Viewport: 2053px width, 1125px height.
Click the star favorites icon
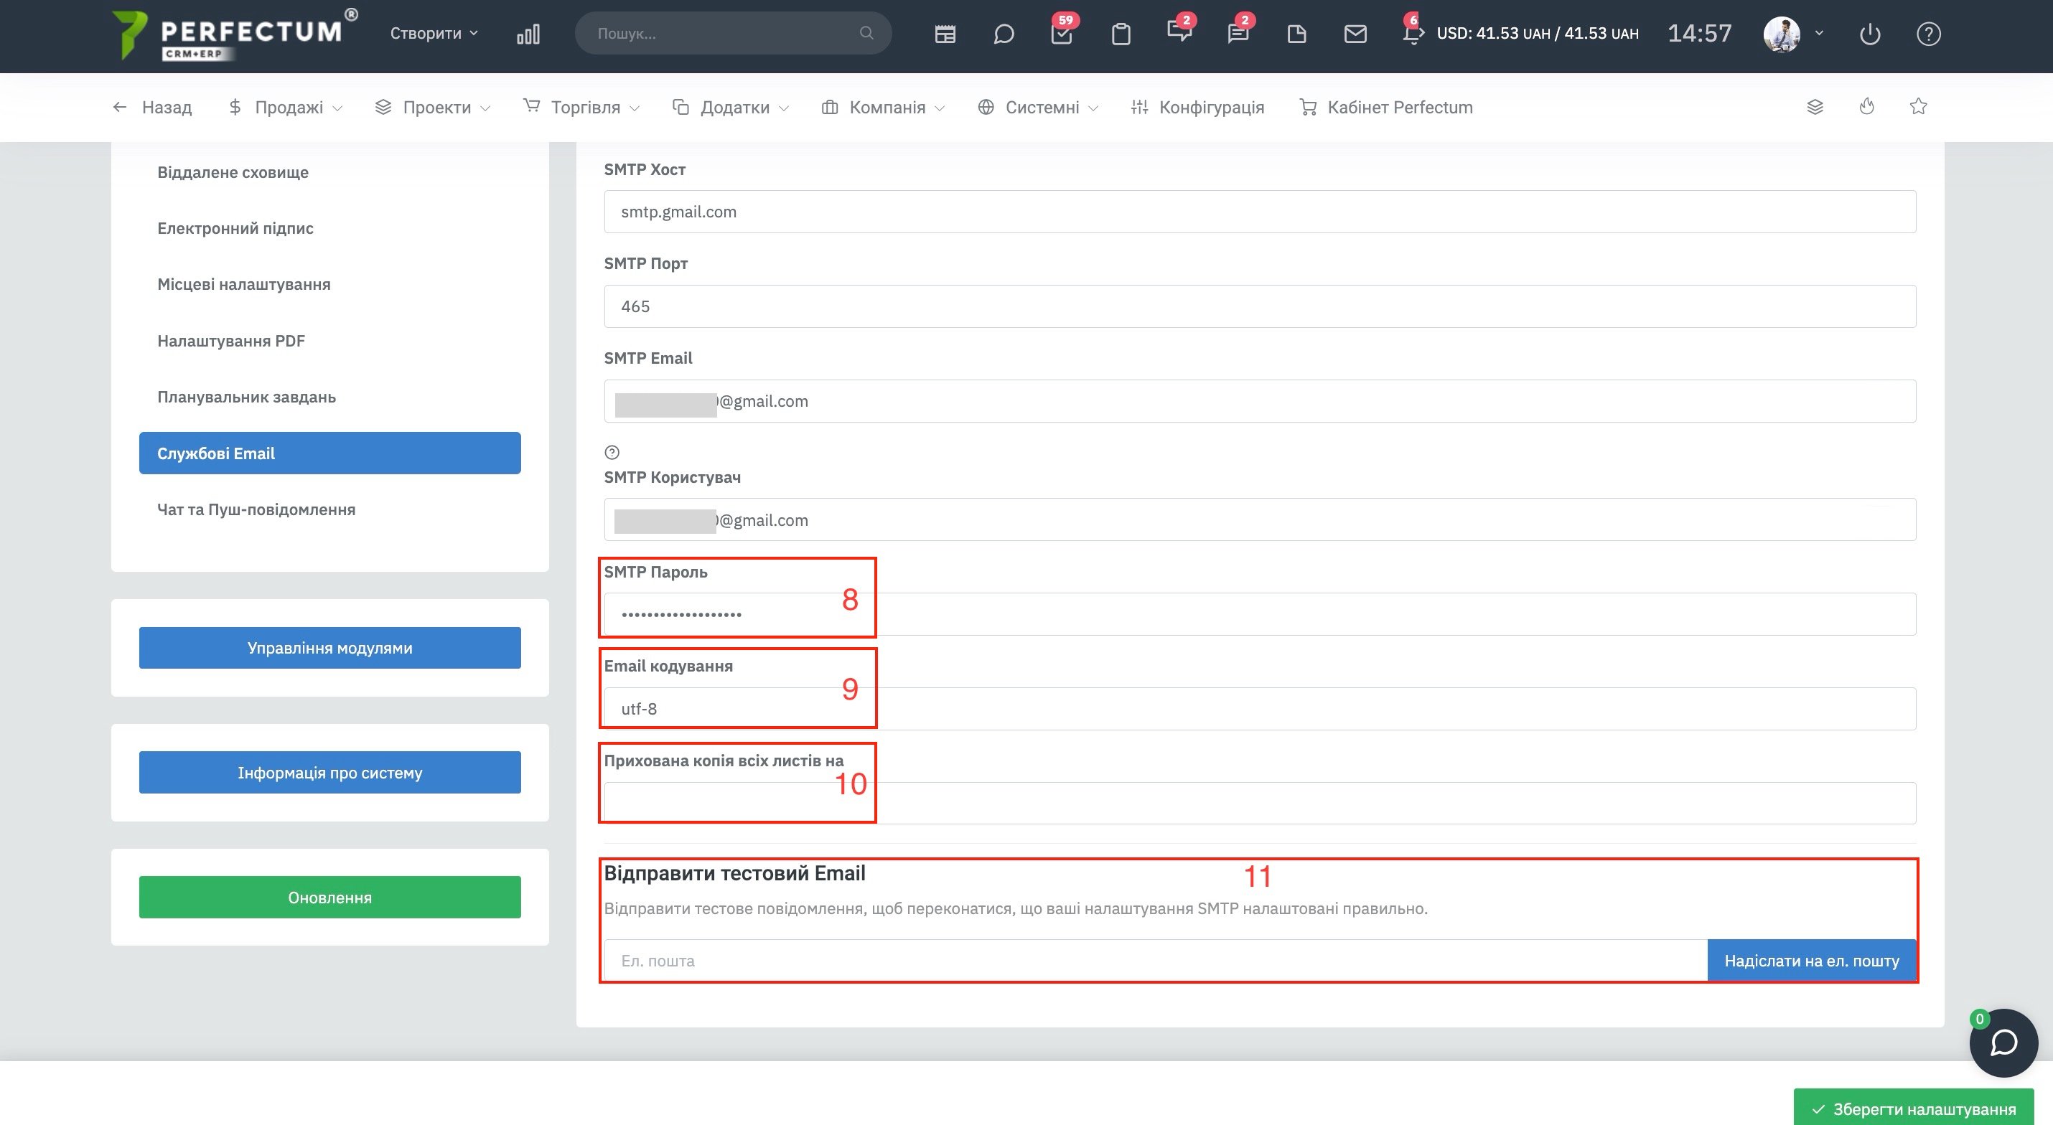click(x=1918, y=107)
